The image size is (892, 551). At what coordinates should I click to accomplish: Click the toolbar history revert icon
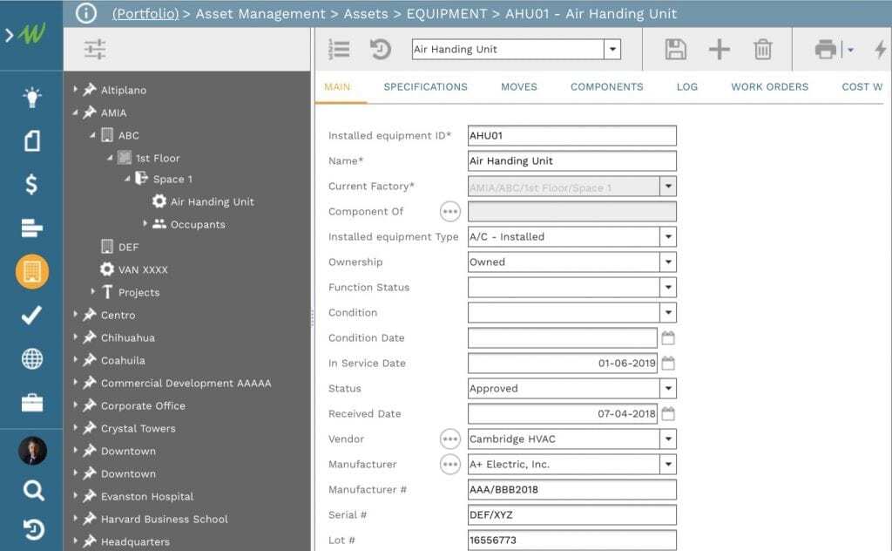point(381,49)
